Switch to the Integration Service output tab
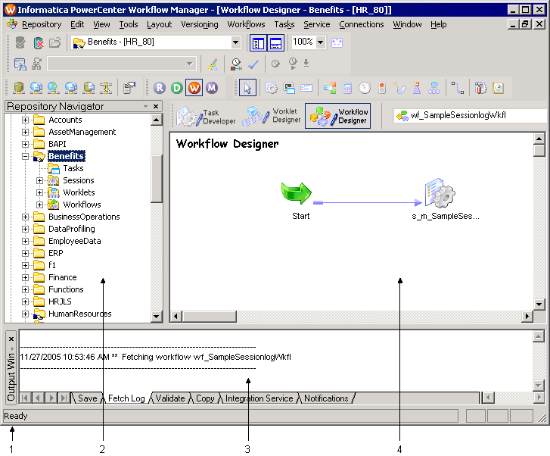 click(x=259, y=398)
